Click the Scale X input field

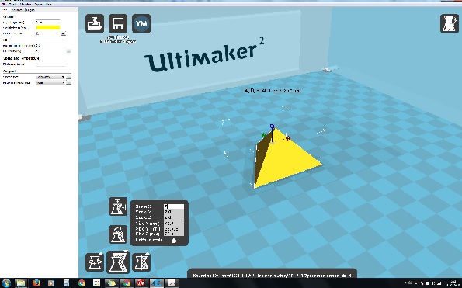tap(174, 206)
